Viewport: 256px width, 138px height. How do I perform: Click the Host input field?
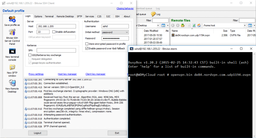point(56,26)
